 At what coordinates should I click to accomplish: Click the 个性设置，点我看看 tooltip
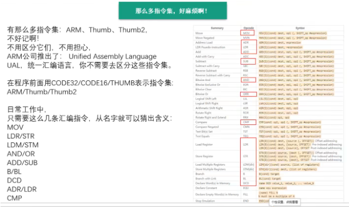click(285, 202)
